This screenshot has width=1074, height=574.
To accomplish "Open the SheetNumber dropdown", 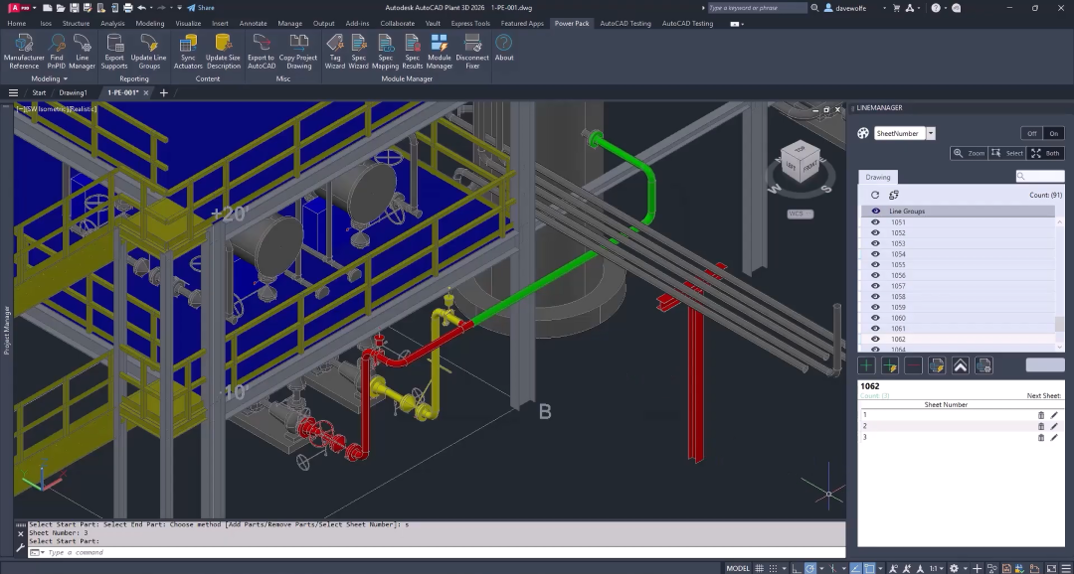I will point(931,133).
